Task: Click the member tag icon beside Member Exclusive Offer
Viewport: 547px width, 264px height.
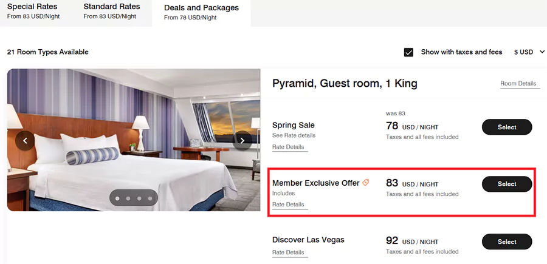Action: point(366,183)
